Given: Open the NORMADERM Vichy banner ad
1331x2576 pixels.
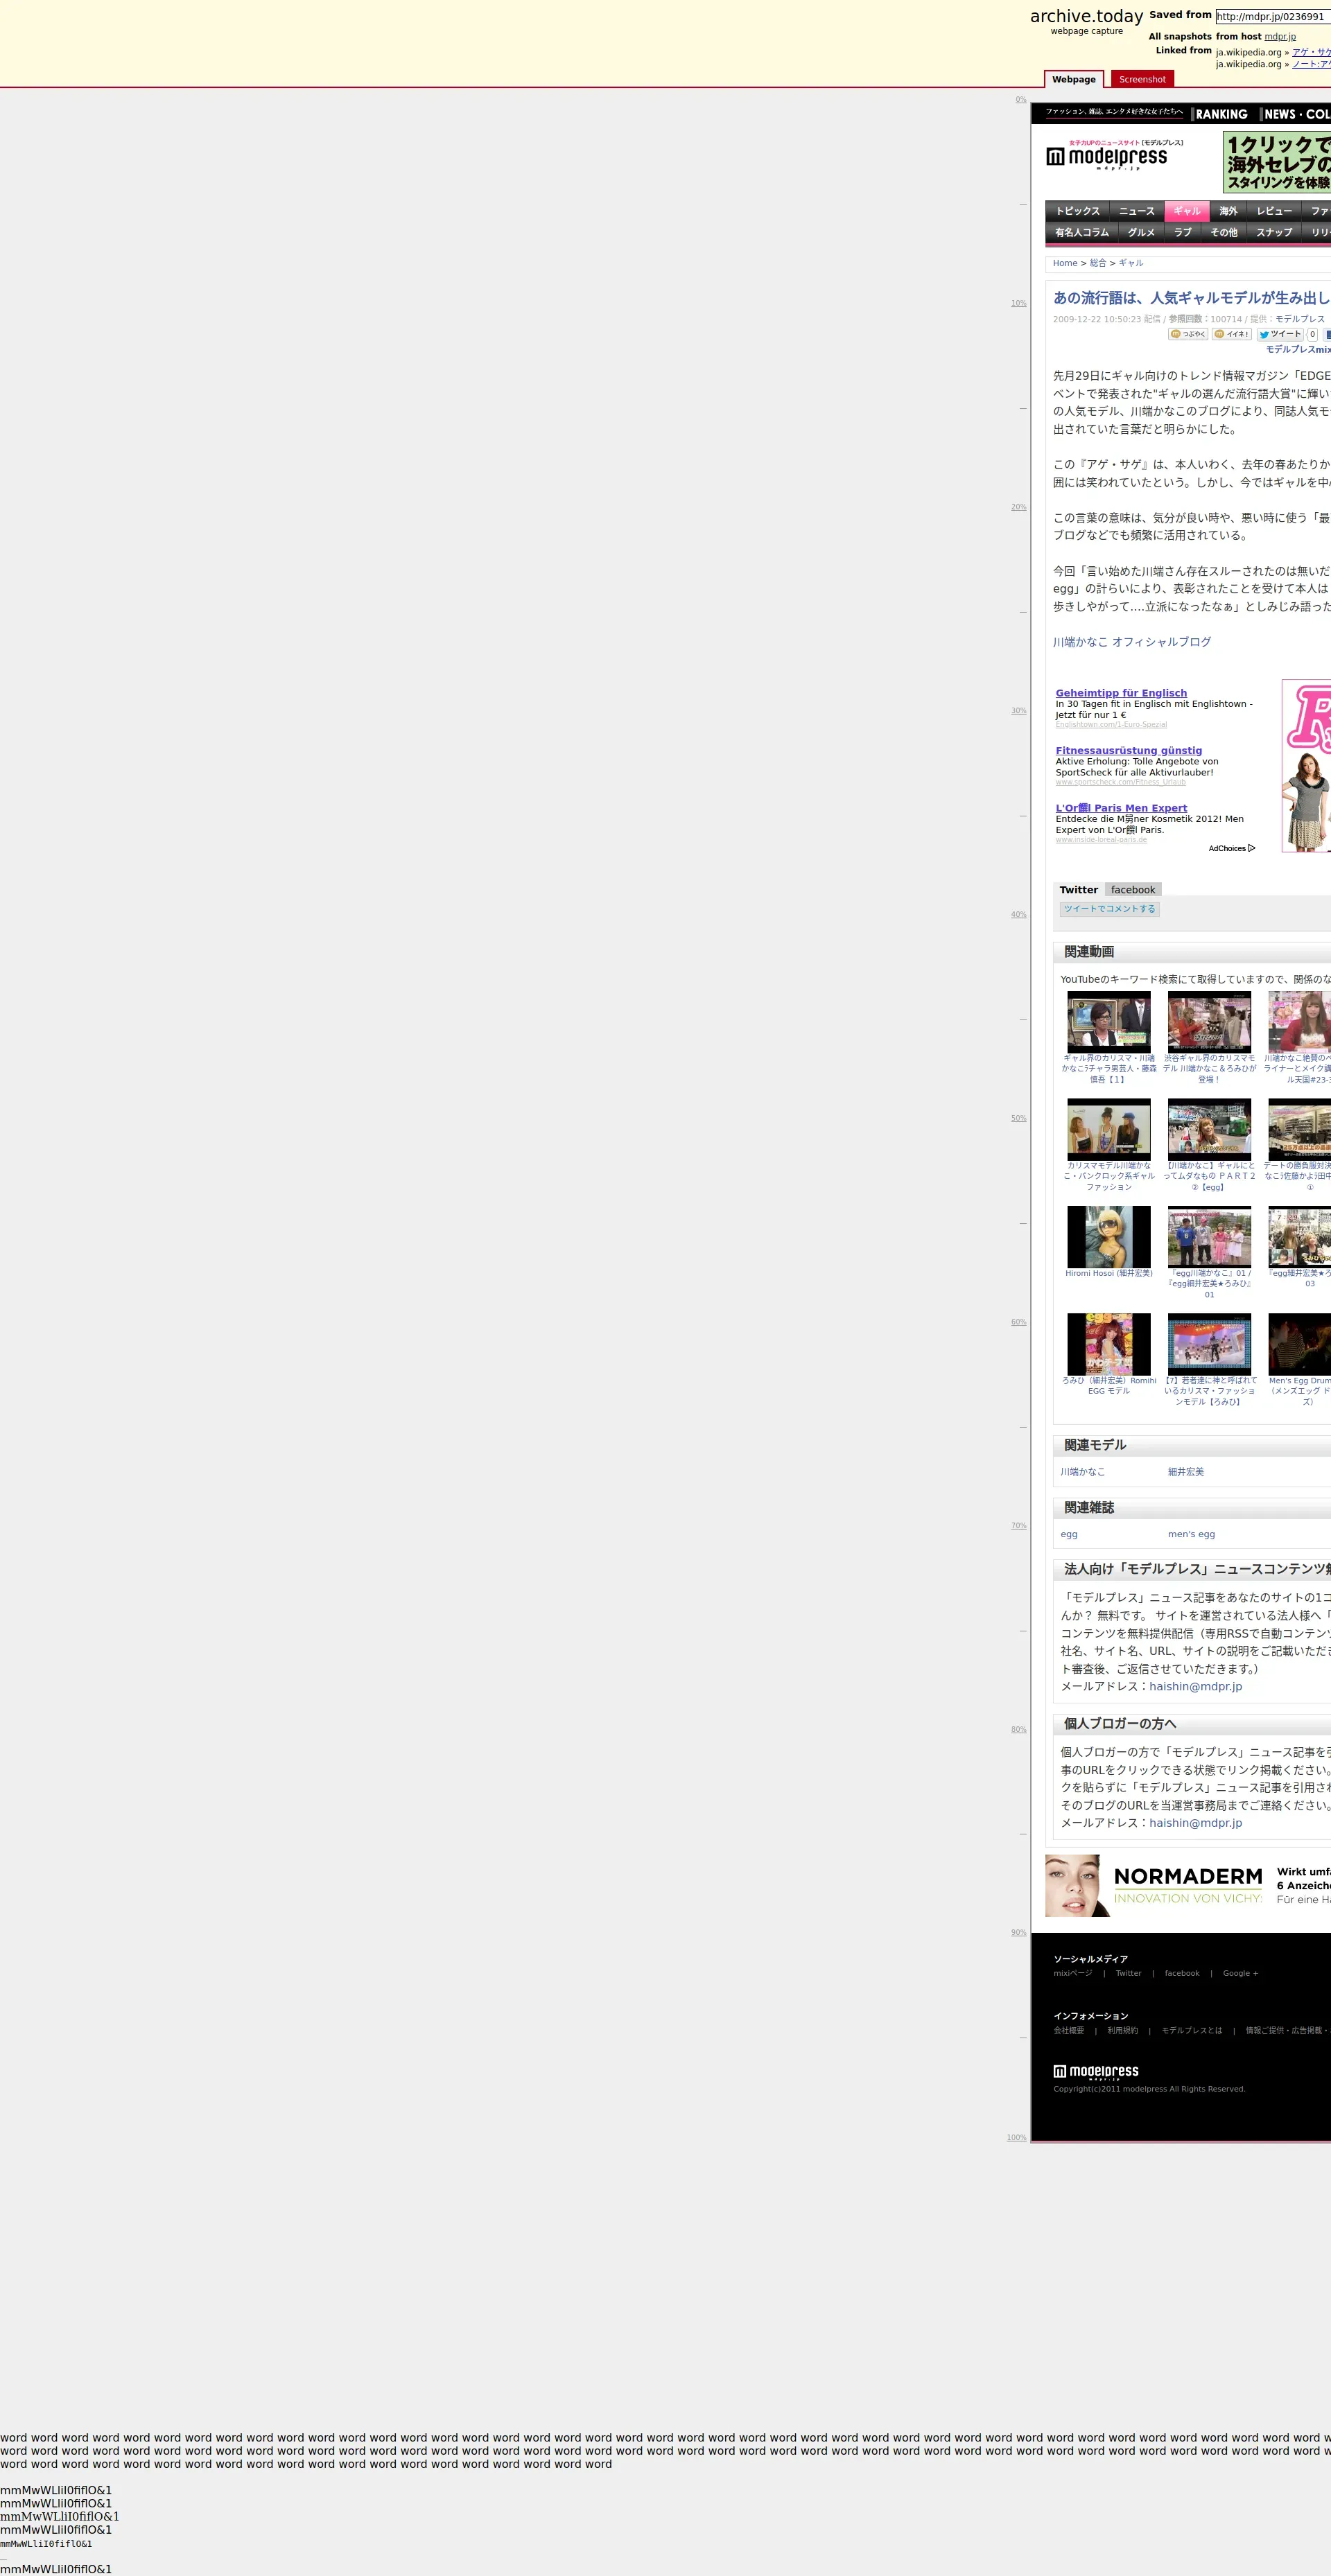Looking at the screenshot, I should pos(1188,1885).
